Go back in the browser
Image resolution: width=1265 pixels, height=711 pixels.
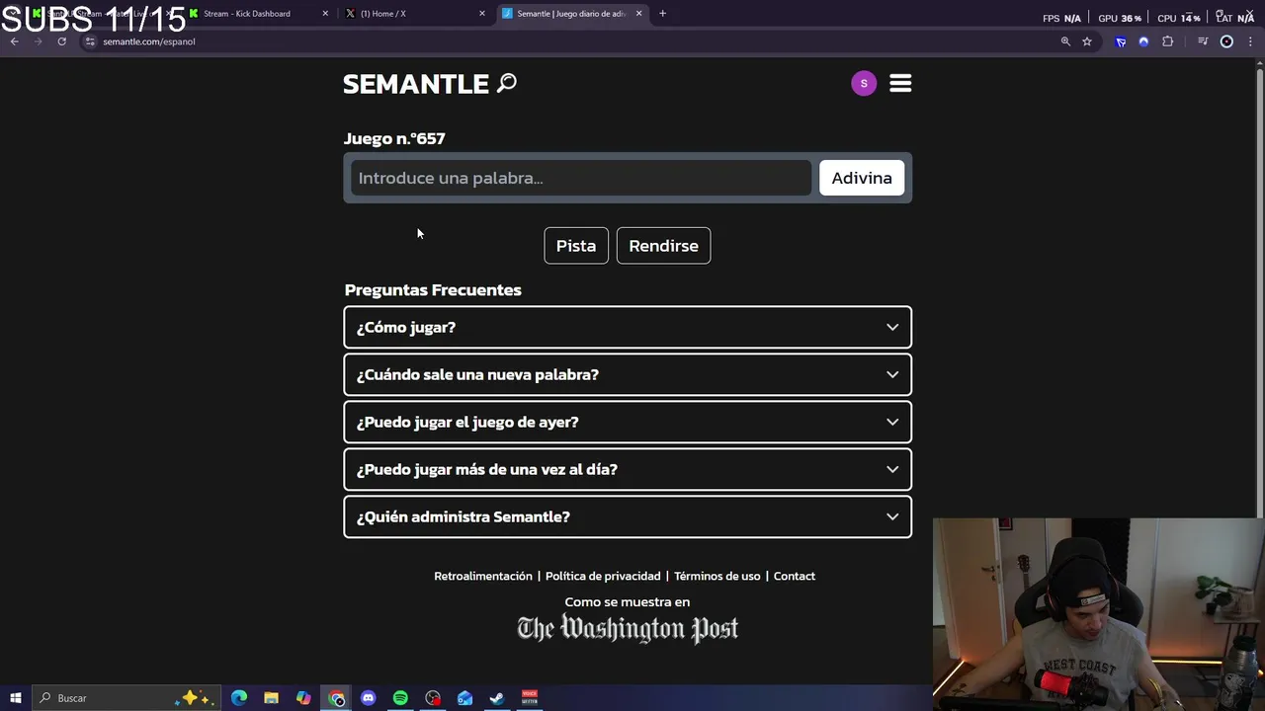(14, 41)
